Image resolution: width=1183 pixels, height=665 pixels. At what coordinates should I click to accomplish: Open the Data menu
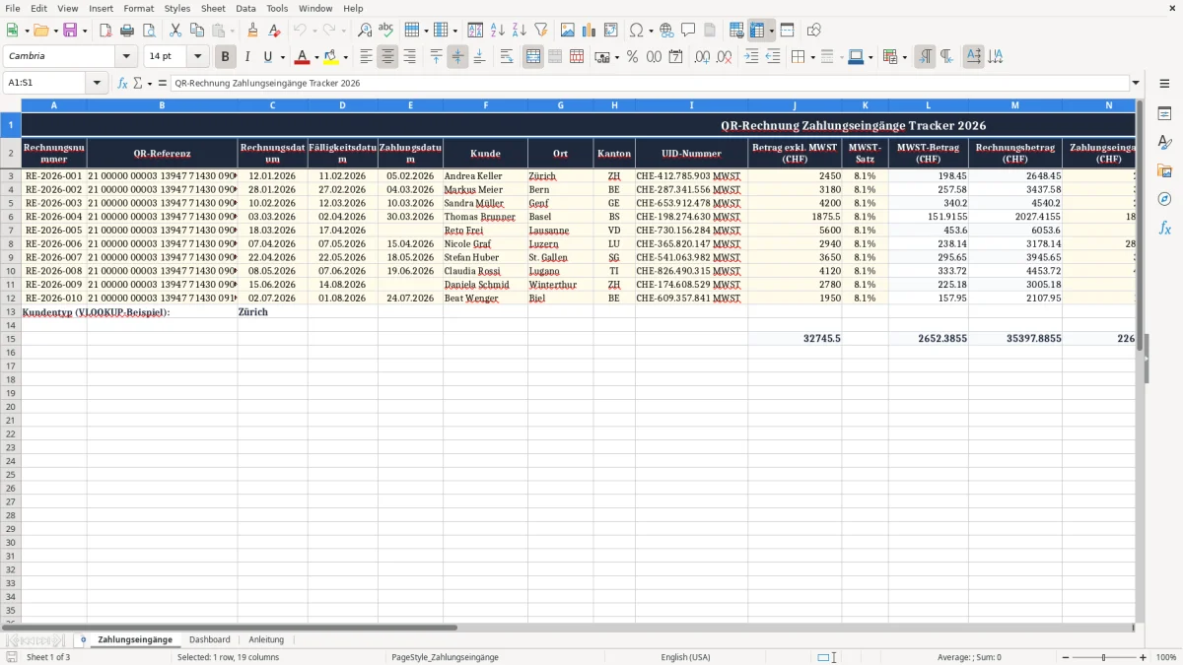click(245, 8)
